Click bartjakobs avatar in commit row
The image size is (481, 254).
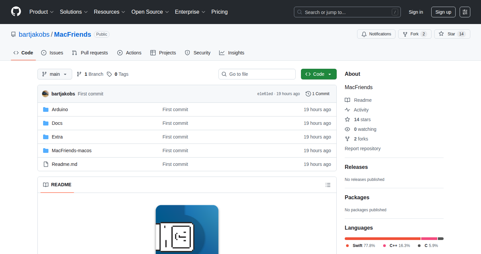(45, 94)
